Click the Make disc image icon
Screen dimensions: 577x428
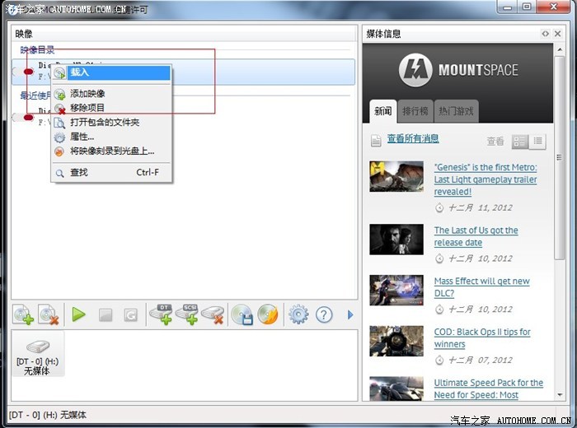tap(242, 314)
